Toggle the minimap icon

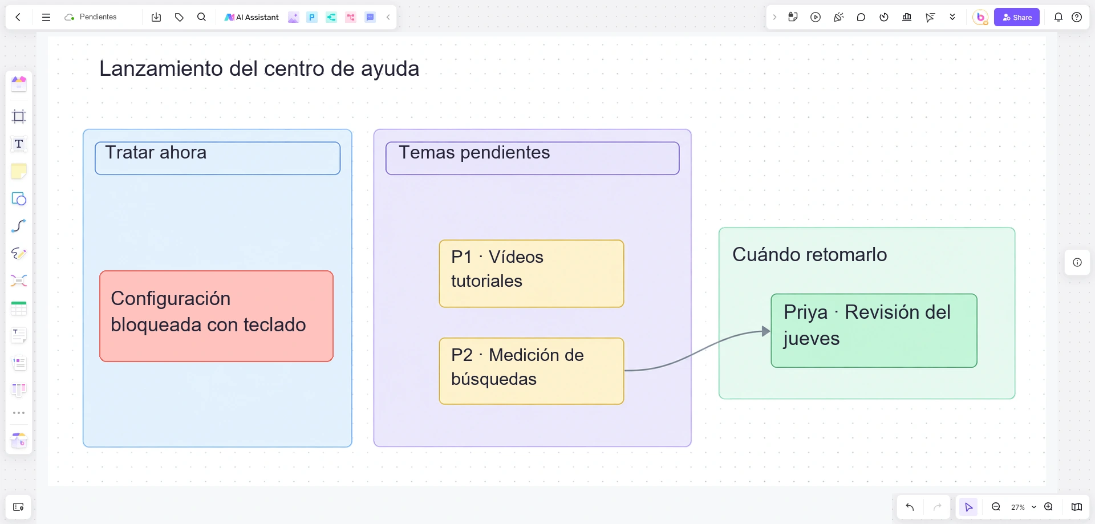[1077, 507]
